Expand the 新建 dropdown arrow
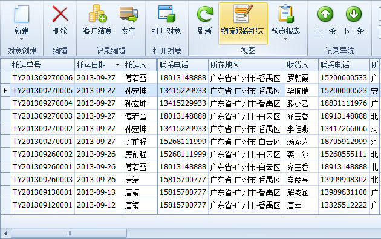Viewport: 381px width, 239px height. [x=21, y=39]
